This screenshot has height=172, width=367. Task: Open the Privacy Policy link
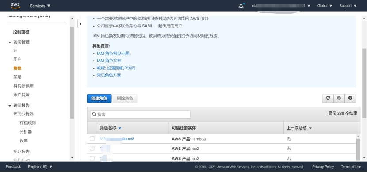(x=323, y=167)
